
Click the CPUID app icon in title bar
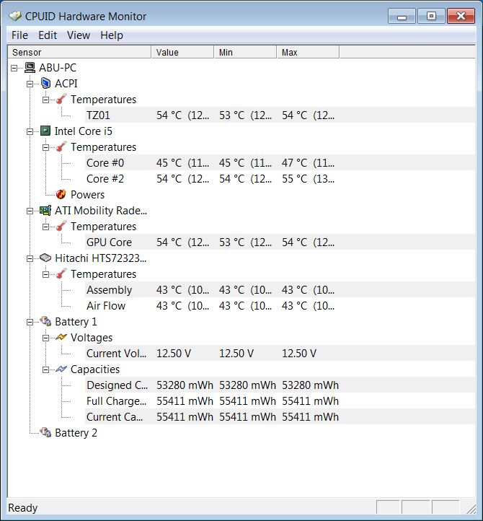(x=15, y=16)
